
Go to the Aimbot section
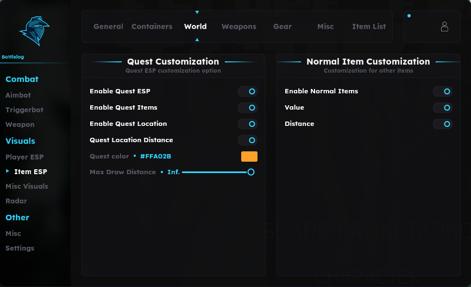click(18, 95)
